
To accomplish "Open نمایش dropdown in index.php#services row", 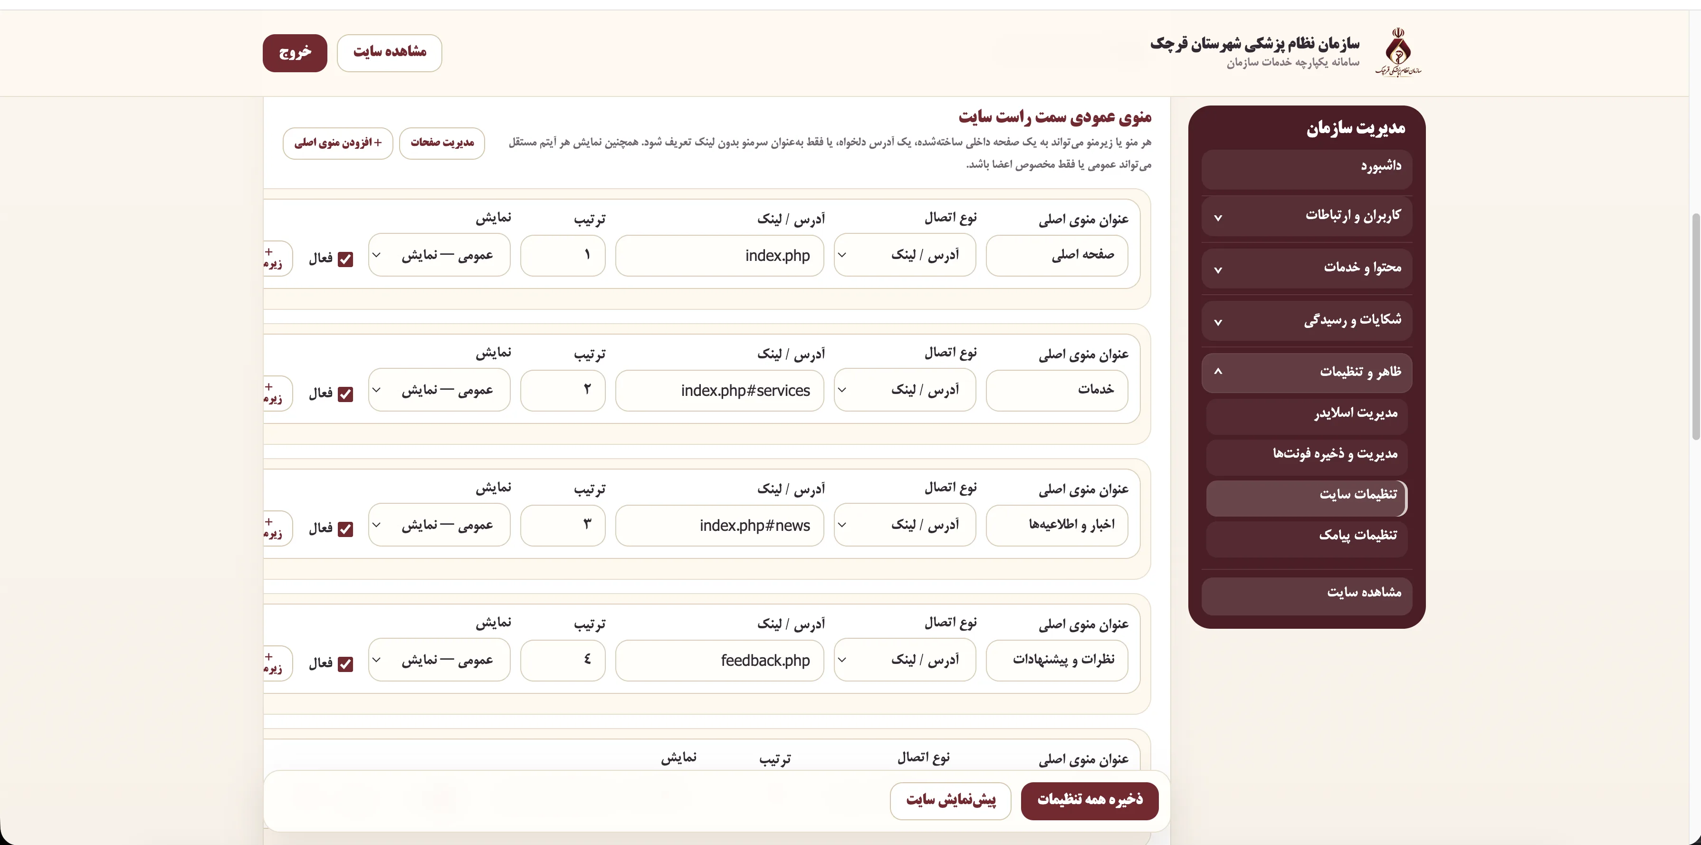I will click(x=439, y=390).
